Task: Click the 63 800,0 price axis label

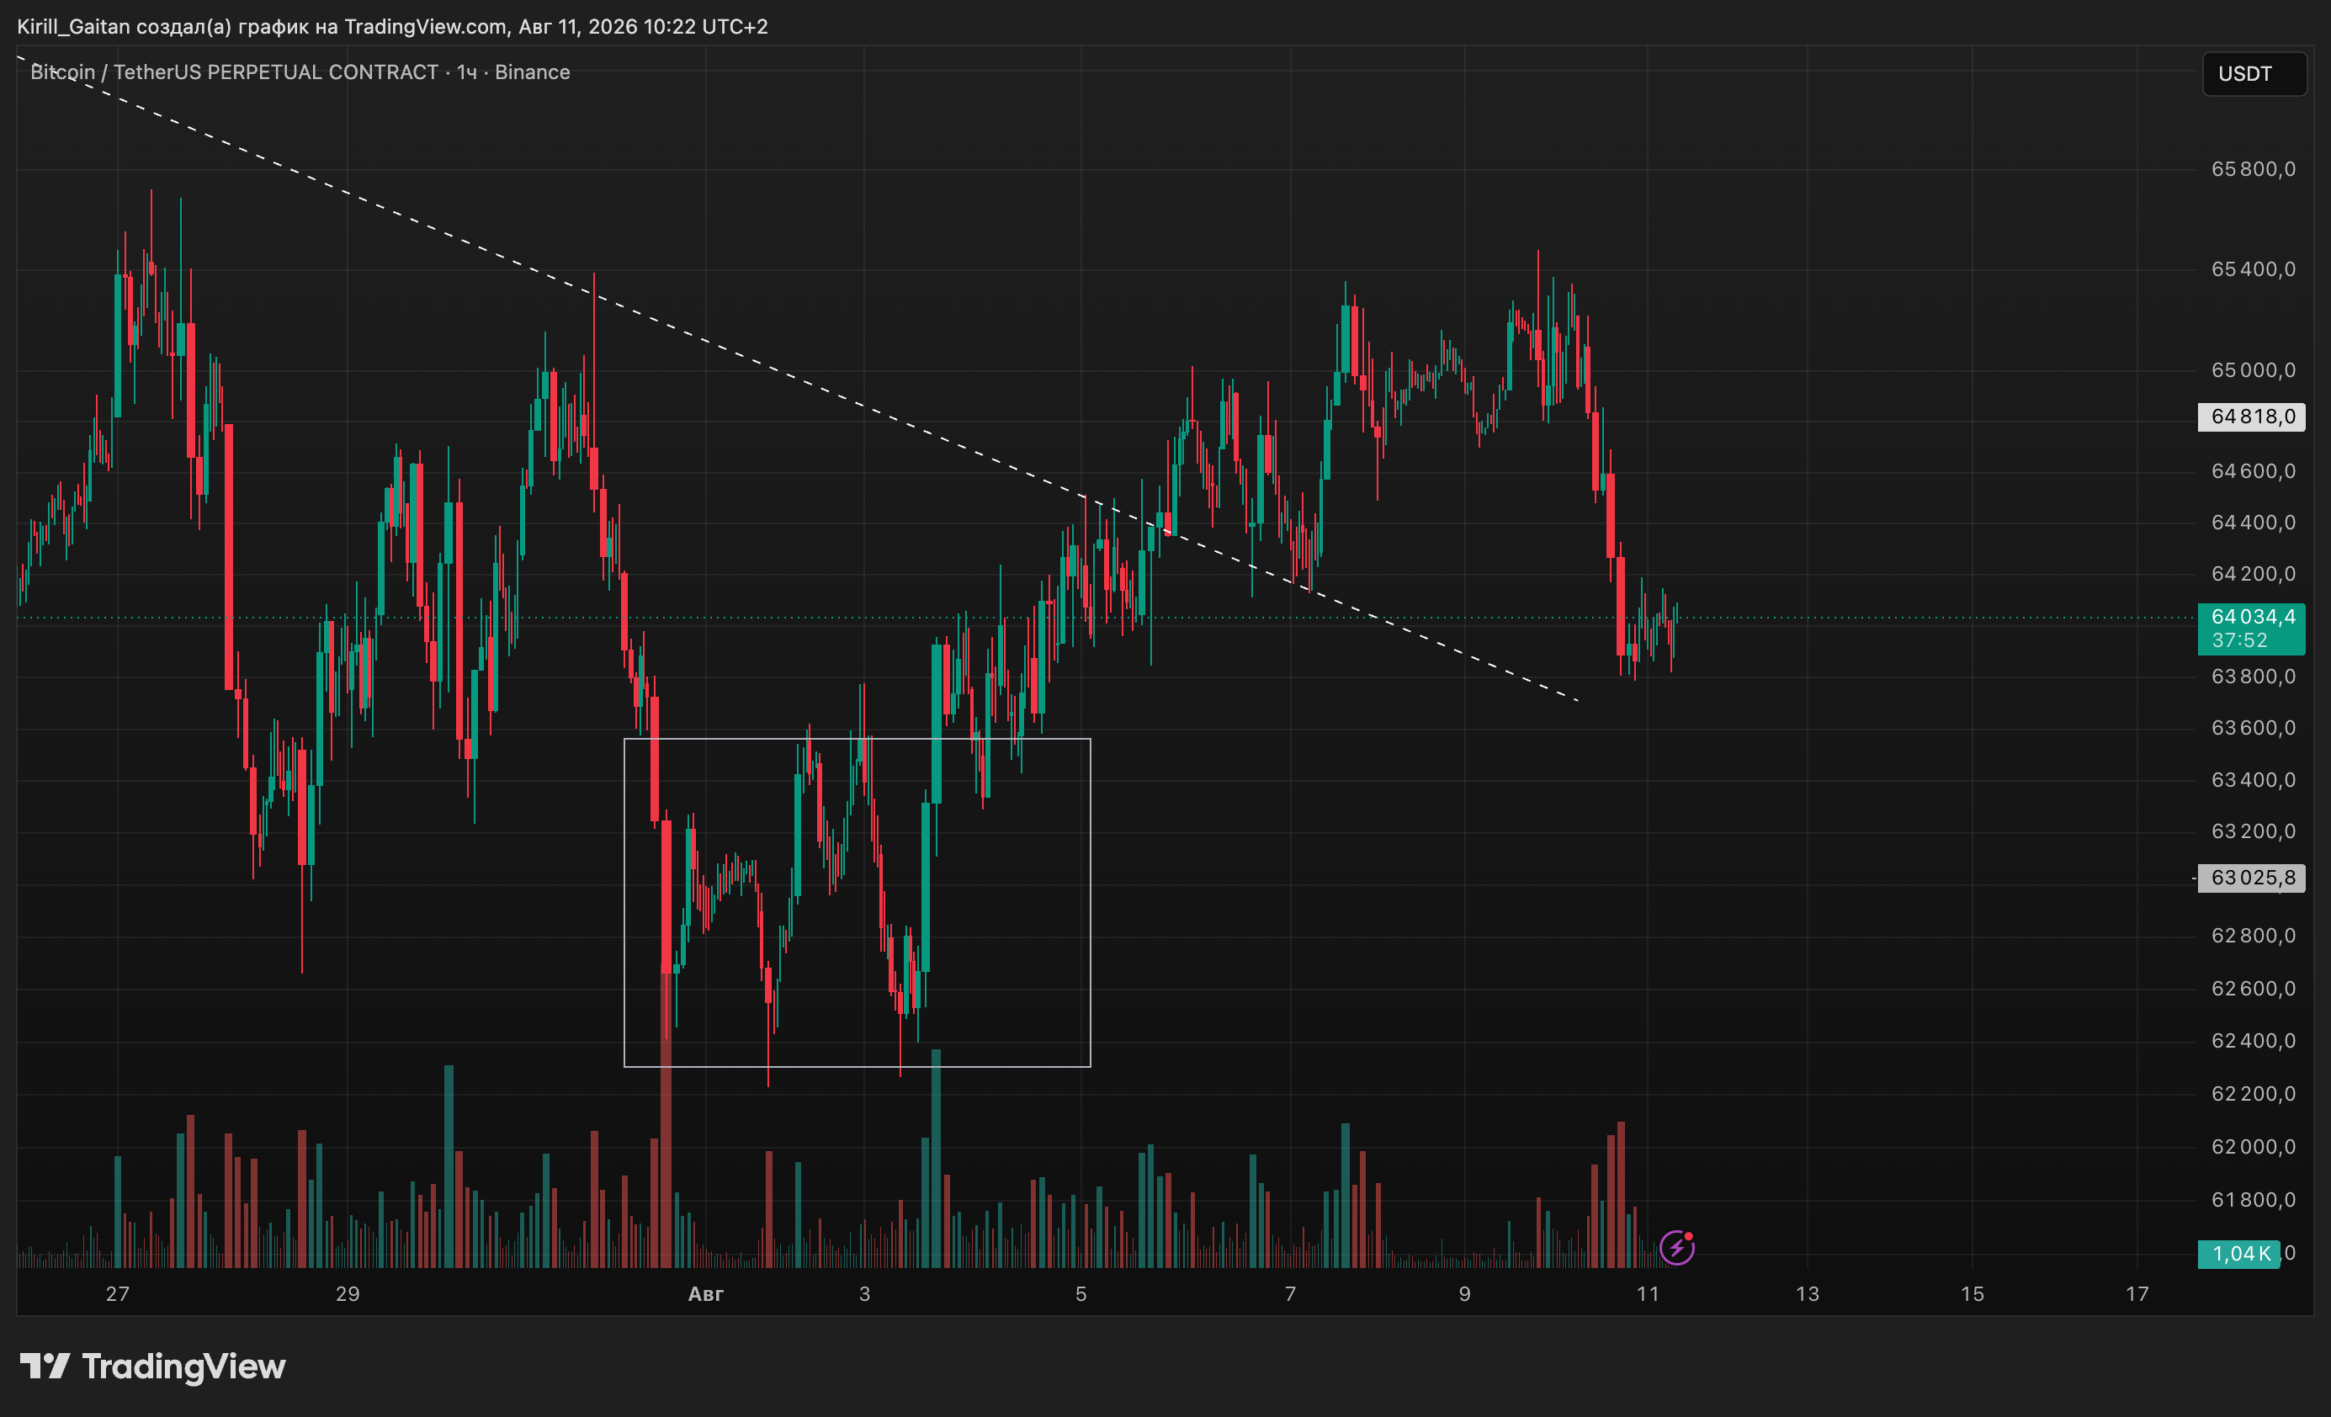Action: click(x=2253, y=677)
